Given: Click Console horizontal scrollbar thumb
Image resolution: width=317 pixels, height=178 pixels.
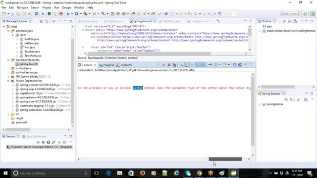Looking at the screenshot, I should [225, 159].
